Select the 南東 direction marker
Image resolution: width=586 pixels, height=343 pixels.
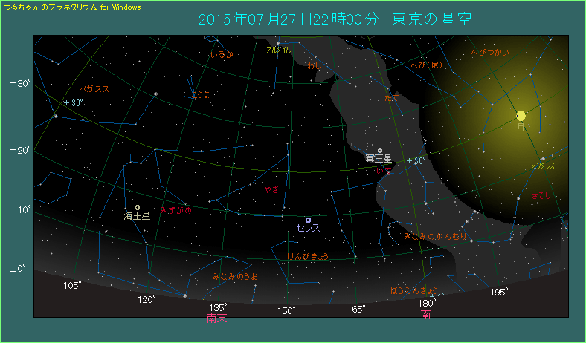tap(216, 318)
